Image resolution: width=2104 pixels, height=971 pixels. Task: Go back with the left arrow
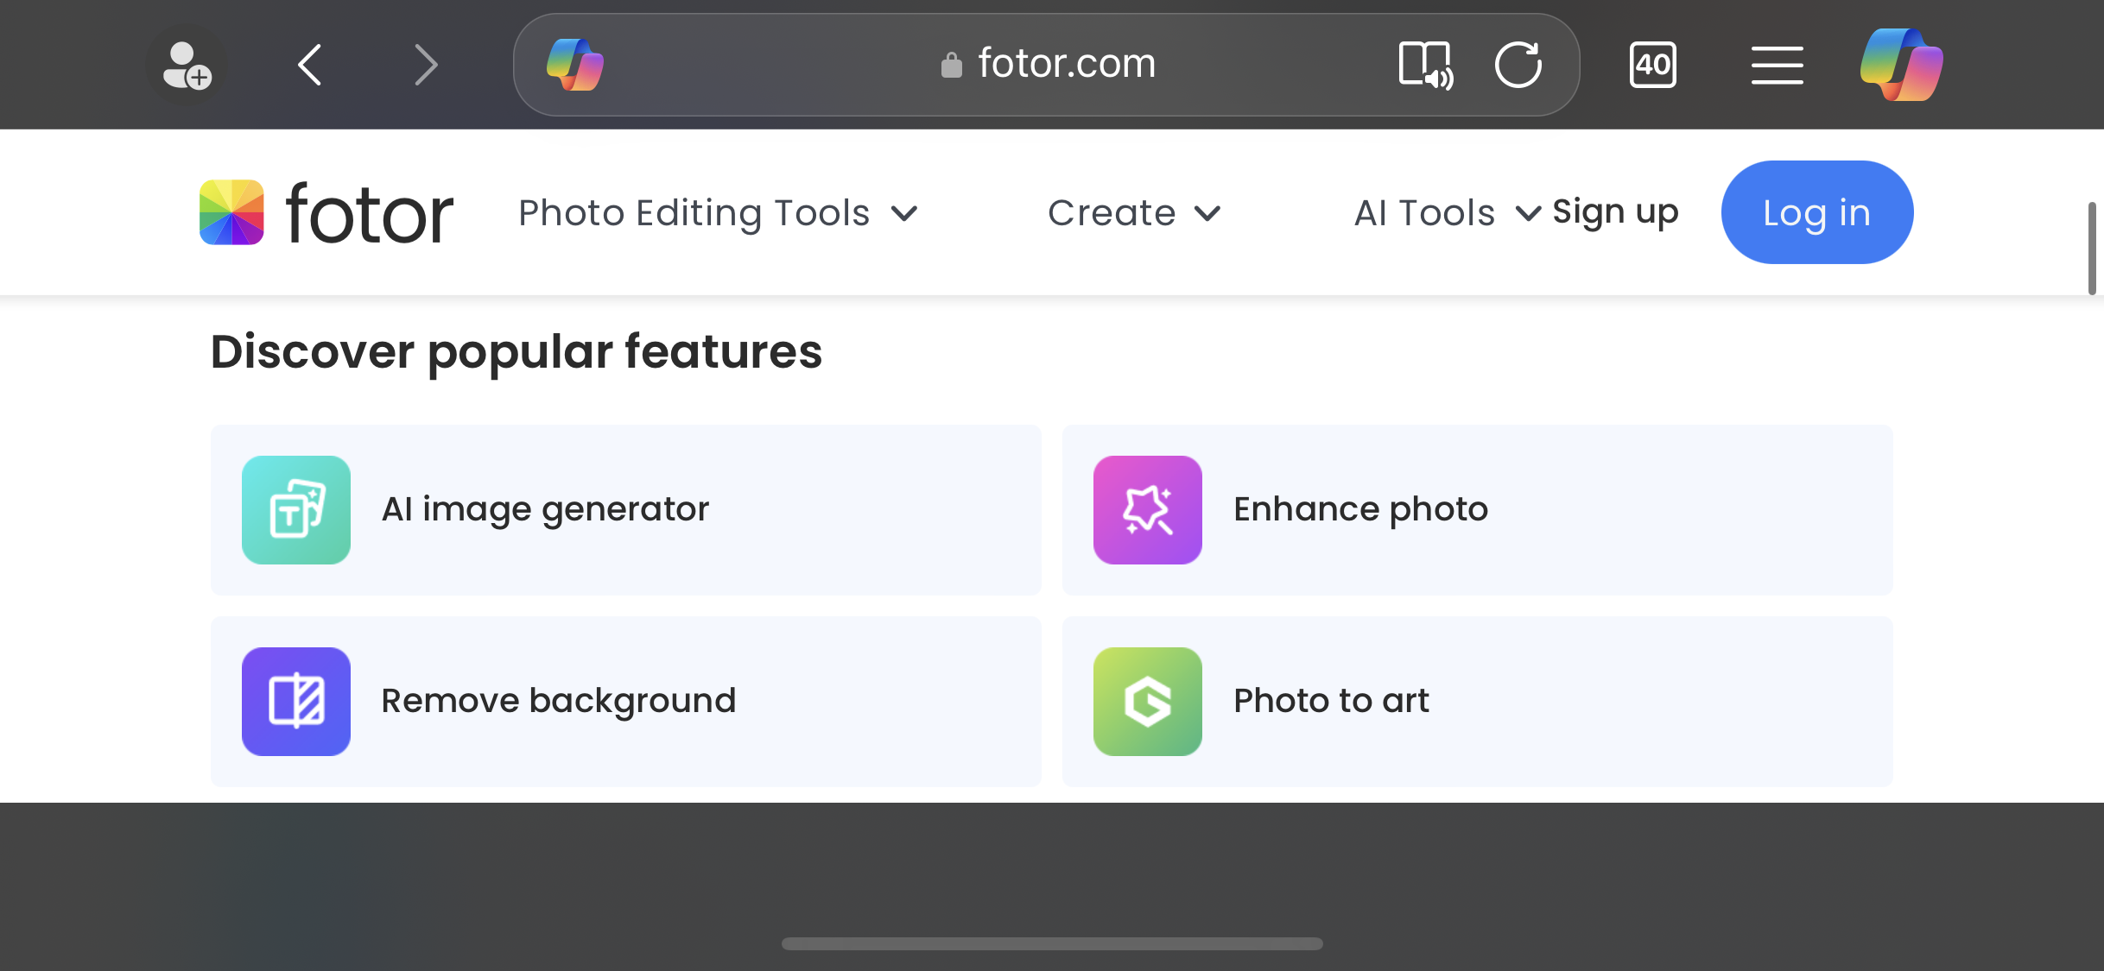point(310,65)
